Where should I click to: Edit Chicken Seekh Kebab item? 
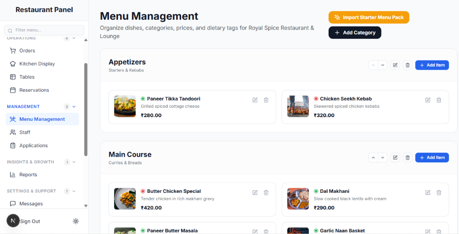point(428,100)
